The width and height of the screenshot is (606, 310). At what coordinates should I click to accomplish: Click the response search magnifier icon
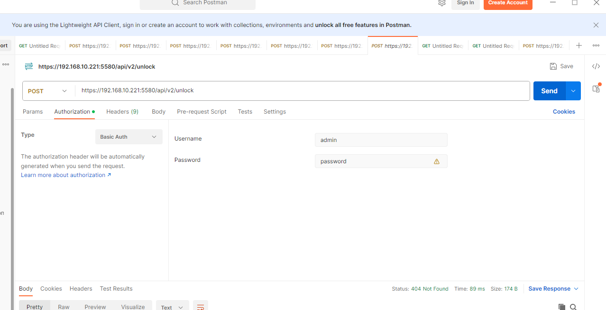(x=573, y=307)
